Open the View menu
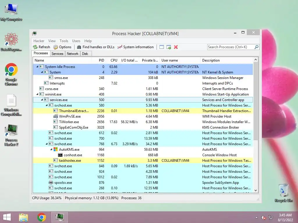This screenshot has height=223, width=298. coord(52,41)
